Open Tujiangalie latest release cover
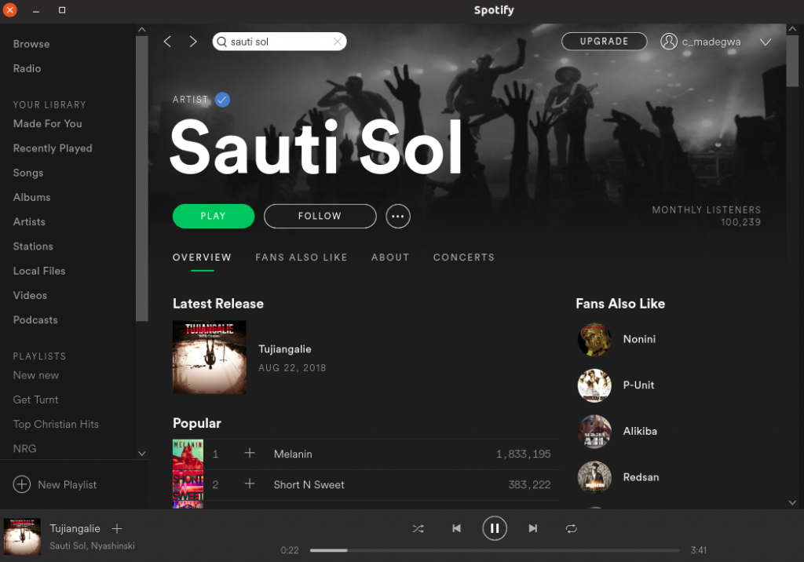 click(209, 357)
